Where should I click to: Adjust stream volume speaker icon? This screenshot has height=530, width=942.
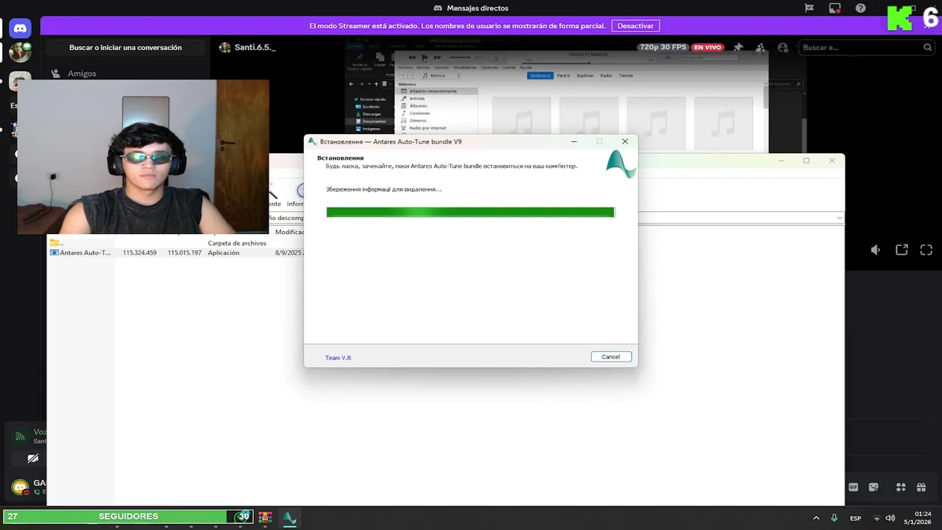[x=876, y=250]
